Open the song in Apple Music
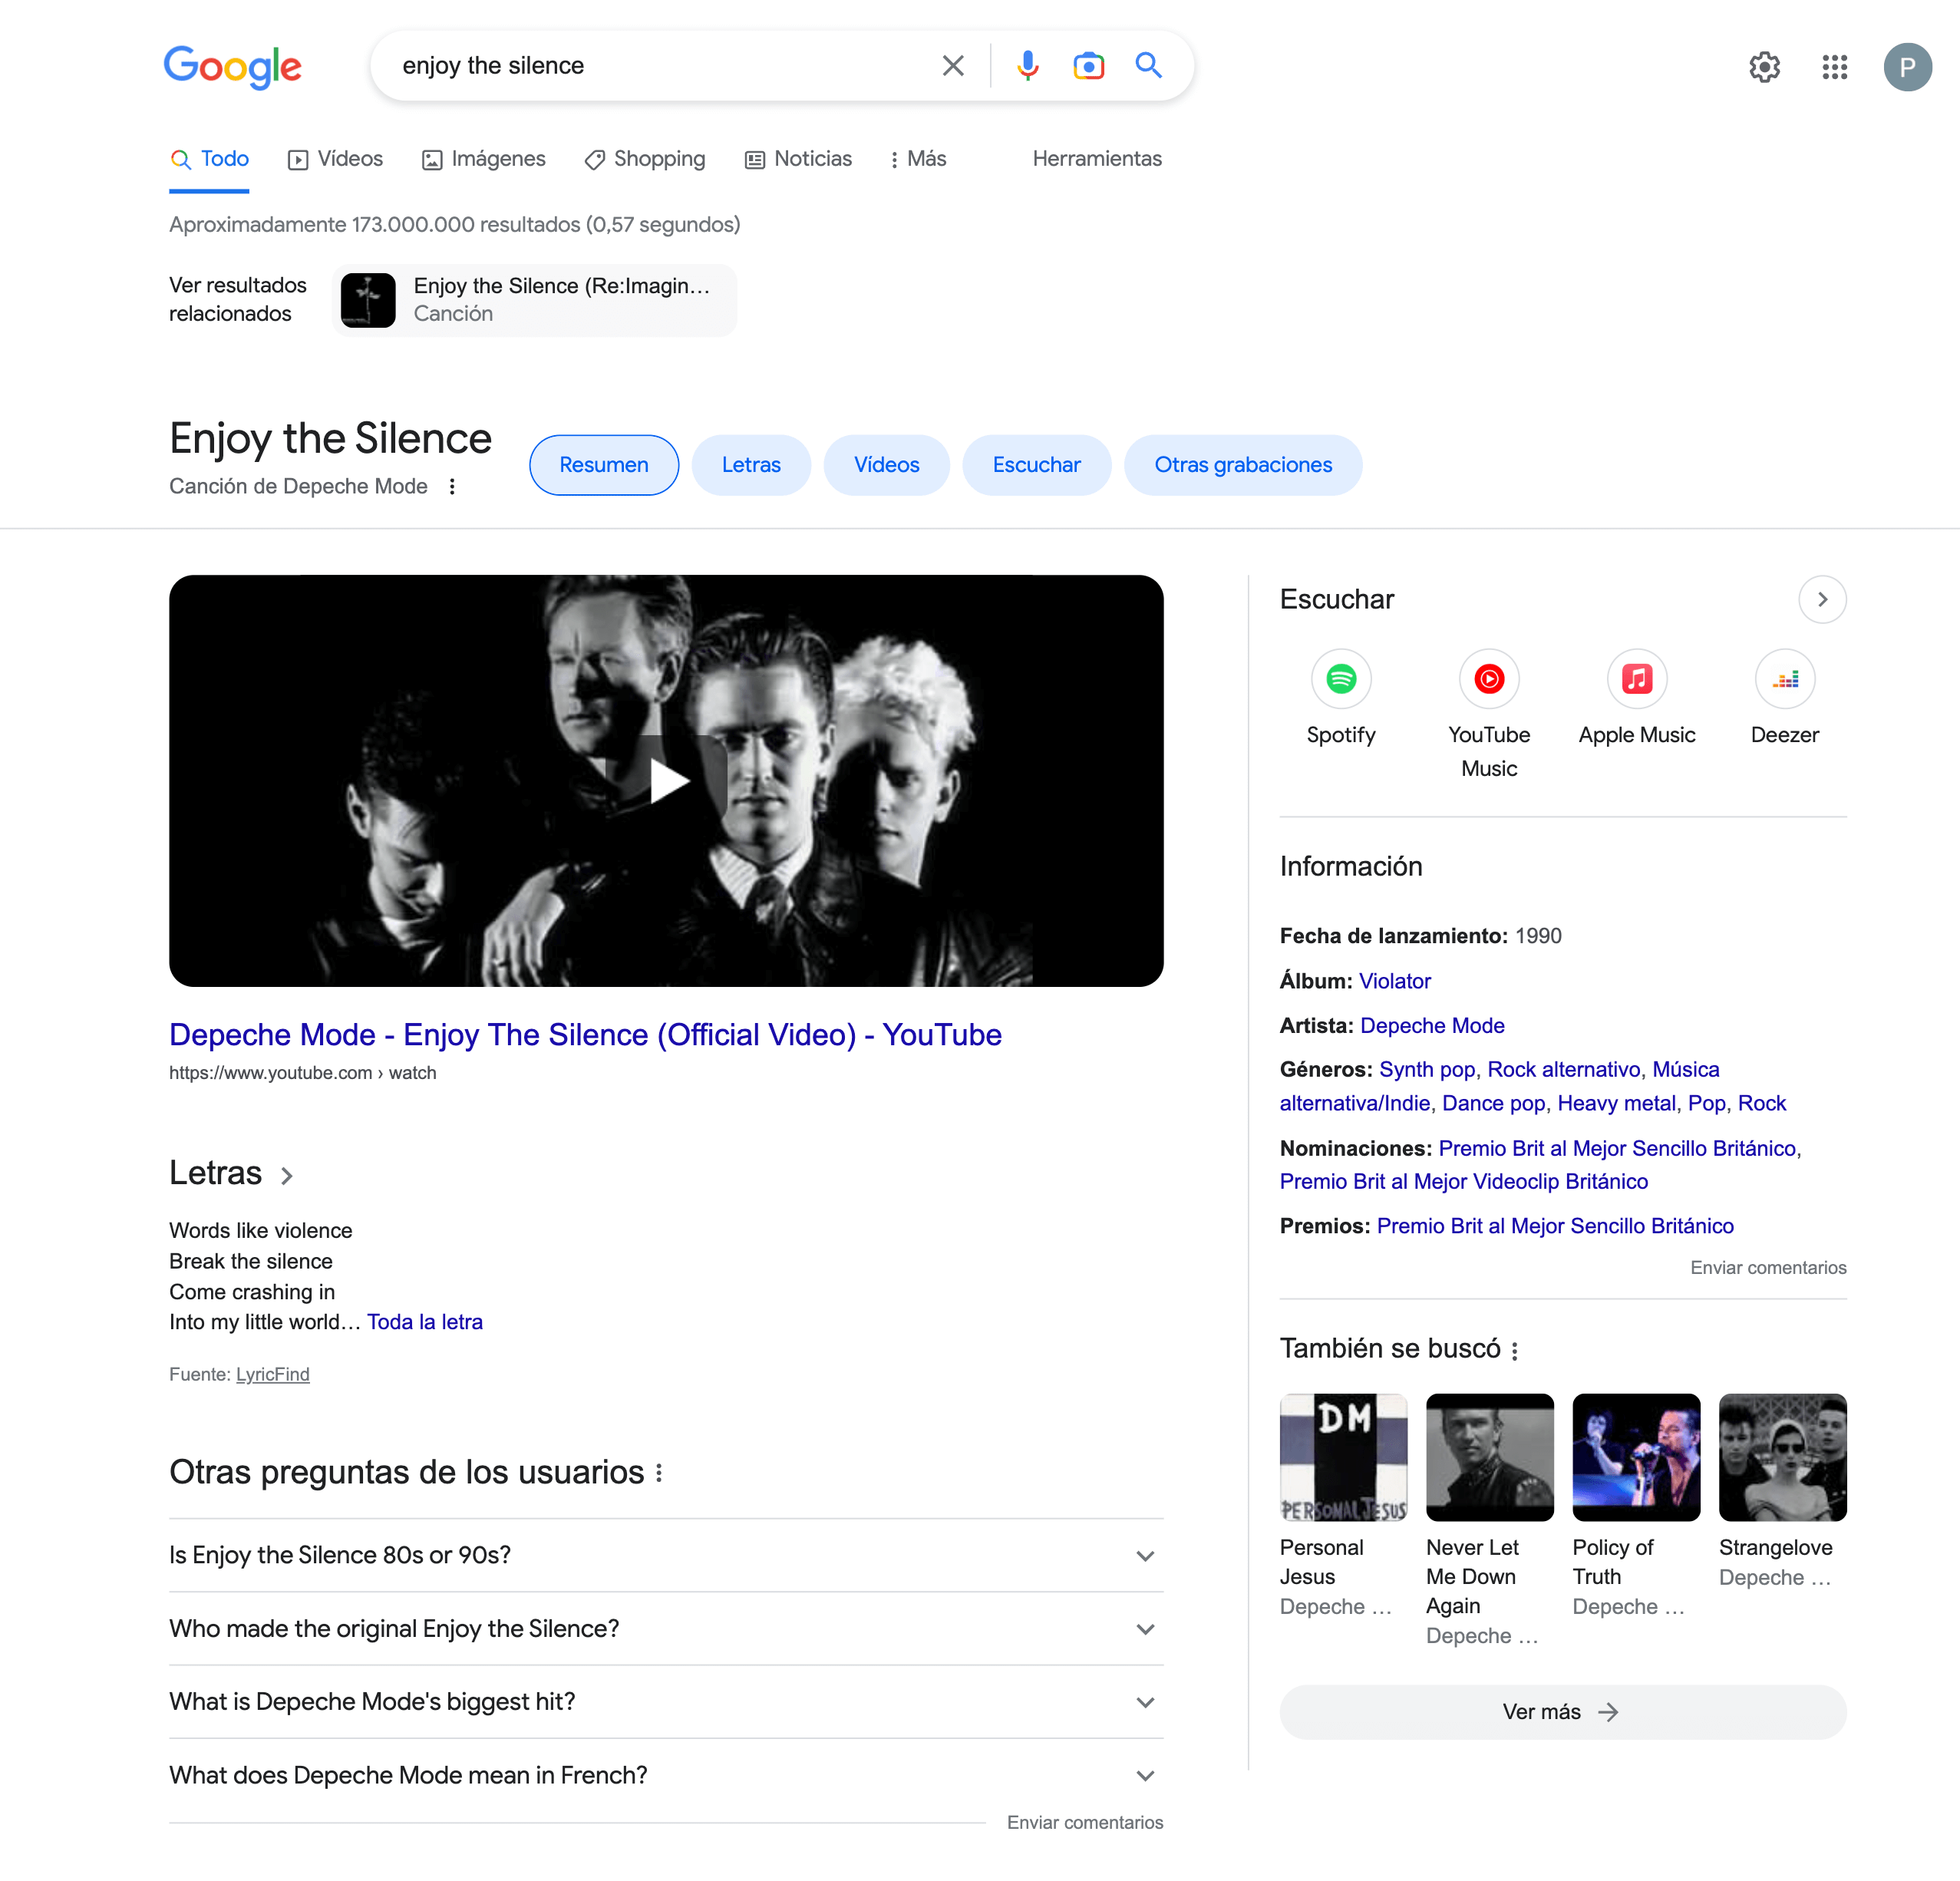 tap(1636, 679)
